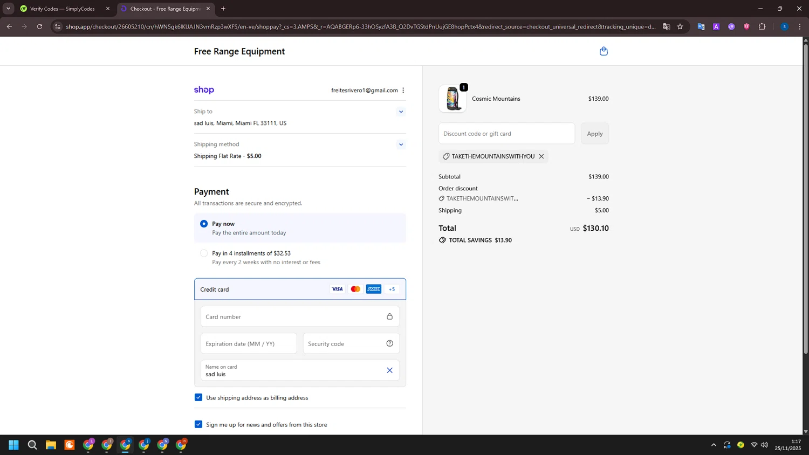
Task: Select the Pay now radio option
Action: (x=204, y=224)
